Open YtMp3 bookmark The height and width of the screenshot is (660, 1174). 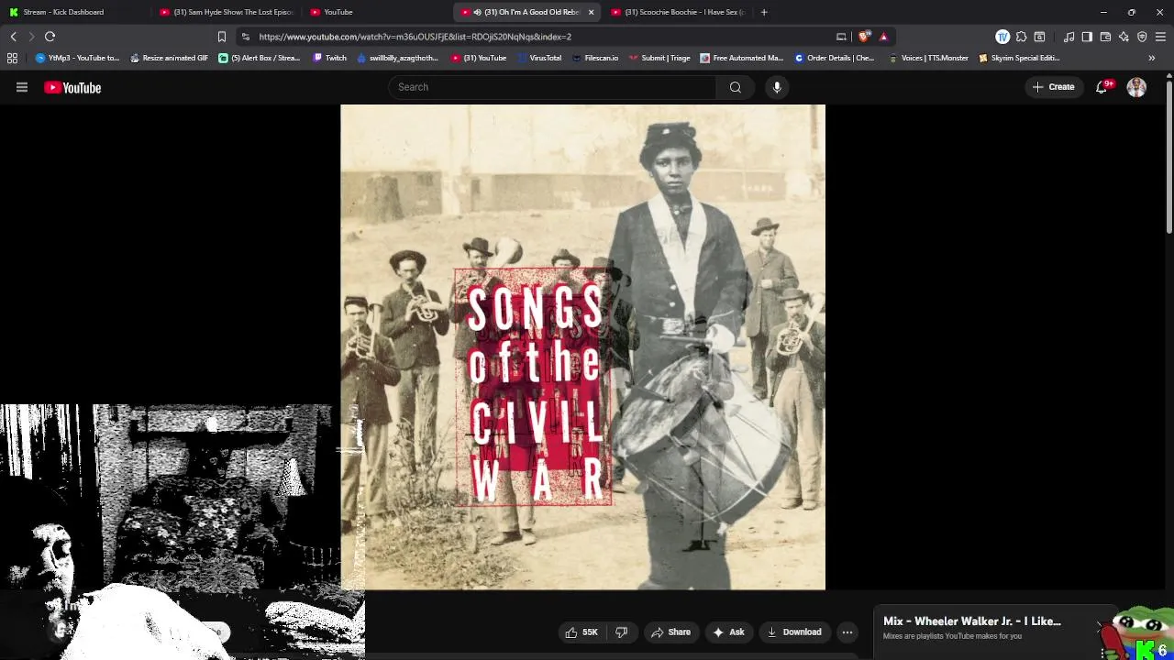coord(77,58)
